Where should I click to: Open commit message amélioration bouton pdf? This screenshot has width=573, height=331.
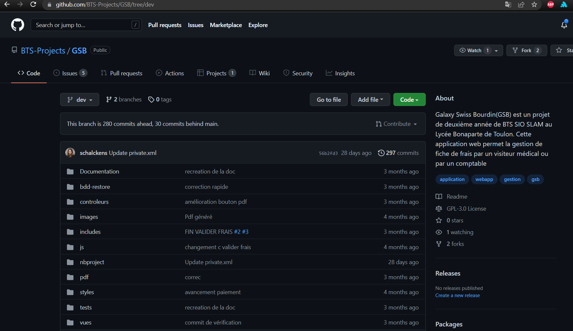point(216,202)
